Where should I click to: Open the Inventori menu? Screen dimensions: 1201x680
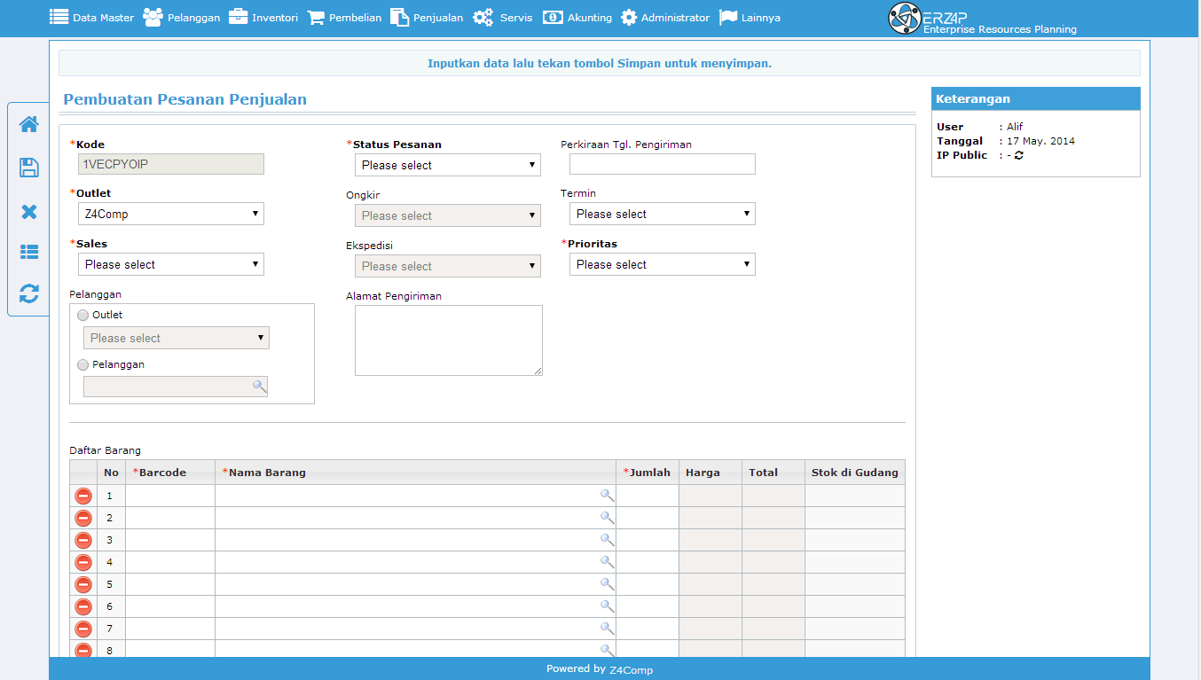[x=263, y=17]
